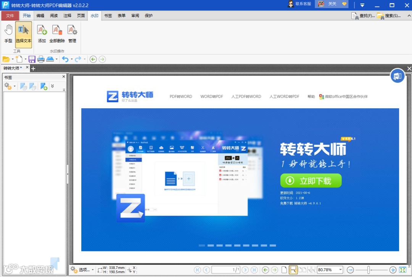The height and width of the screenshot is (277, 412).
Task: Save the document with the floppy icon
Action: click(32, 59)
